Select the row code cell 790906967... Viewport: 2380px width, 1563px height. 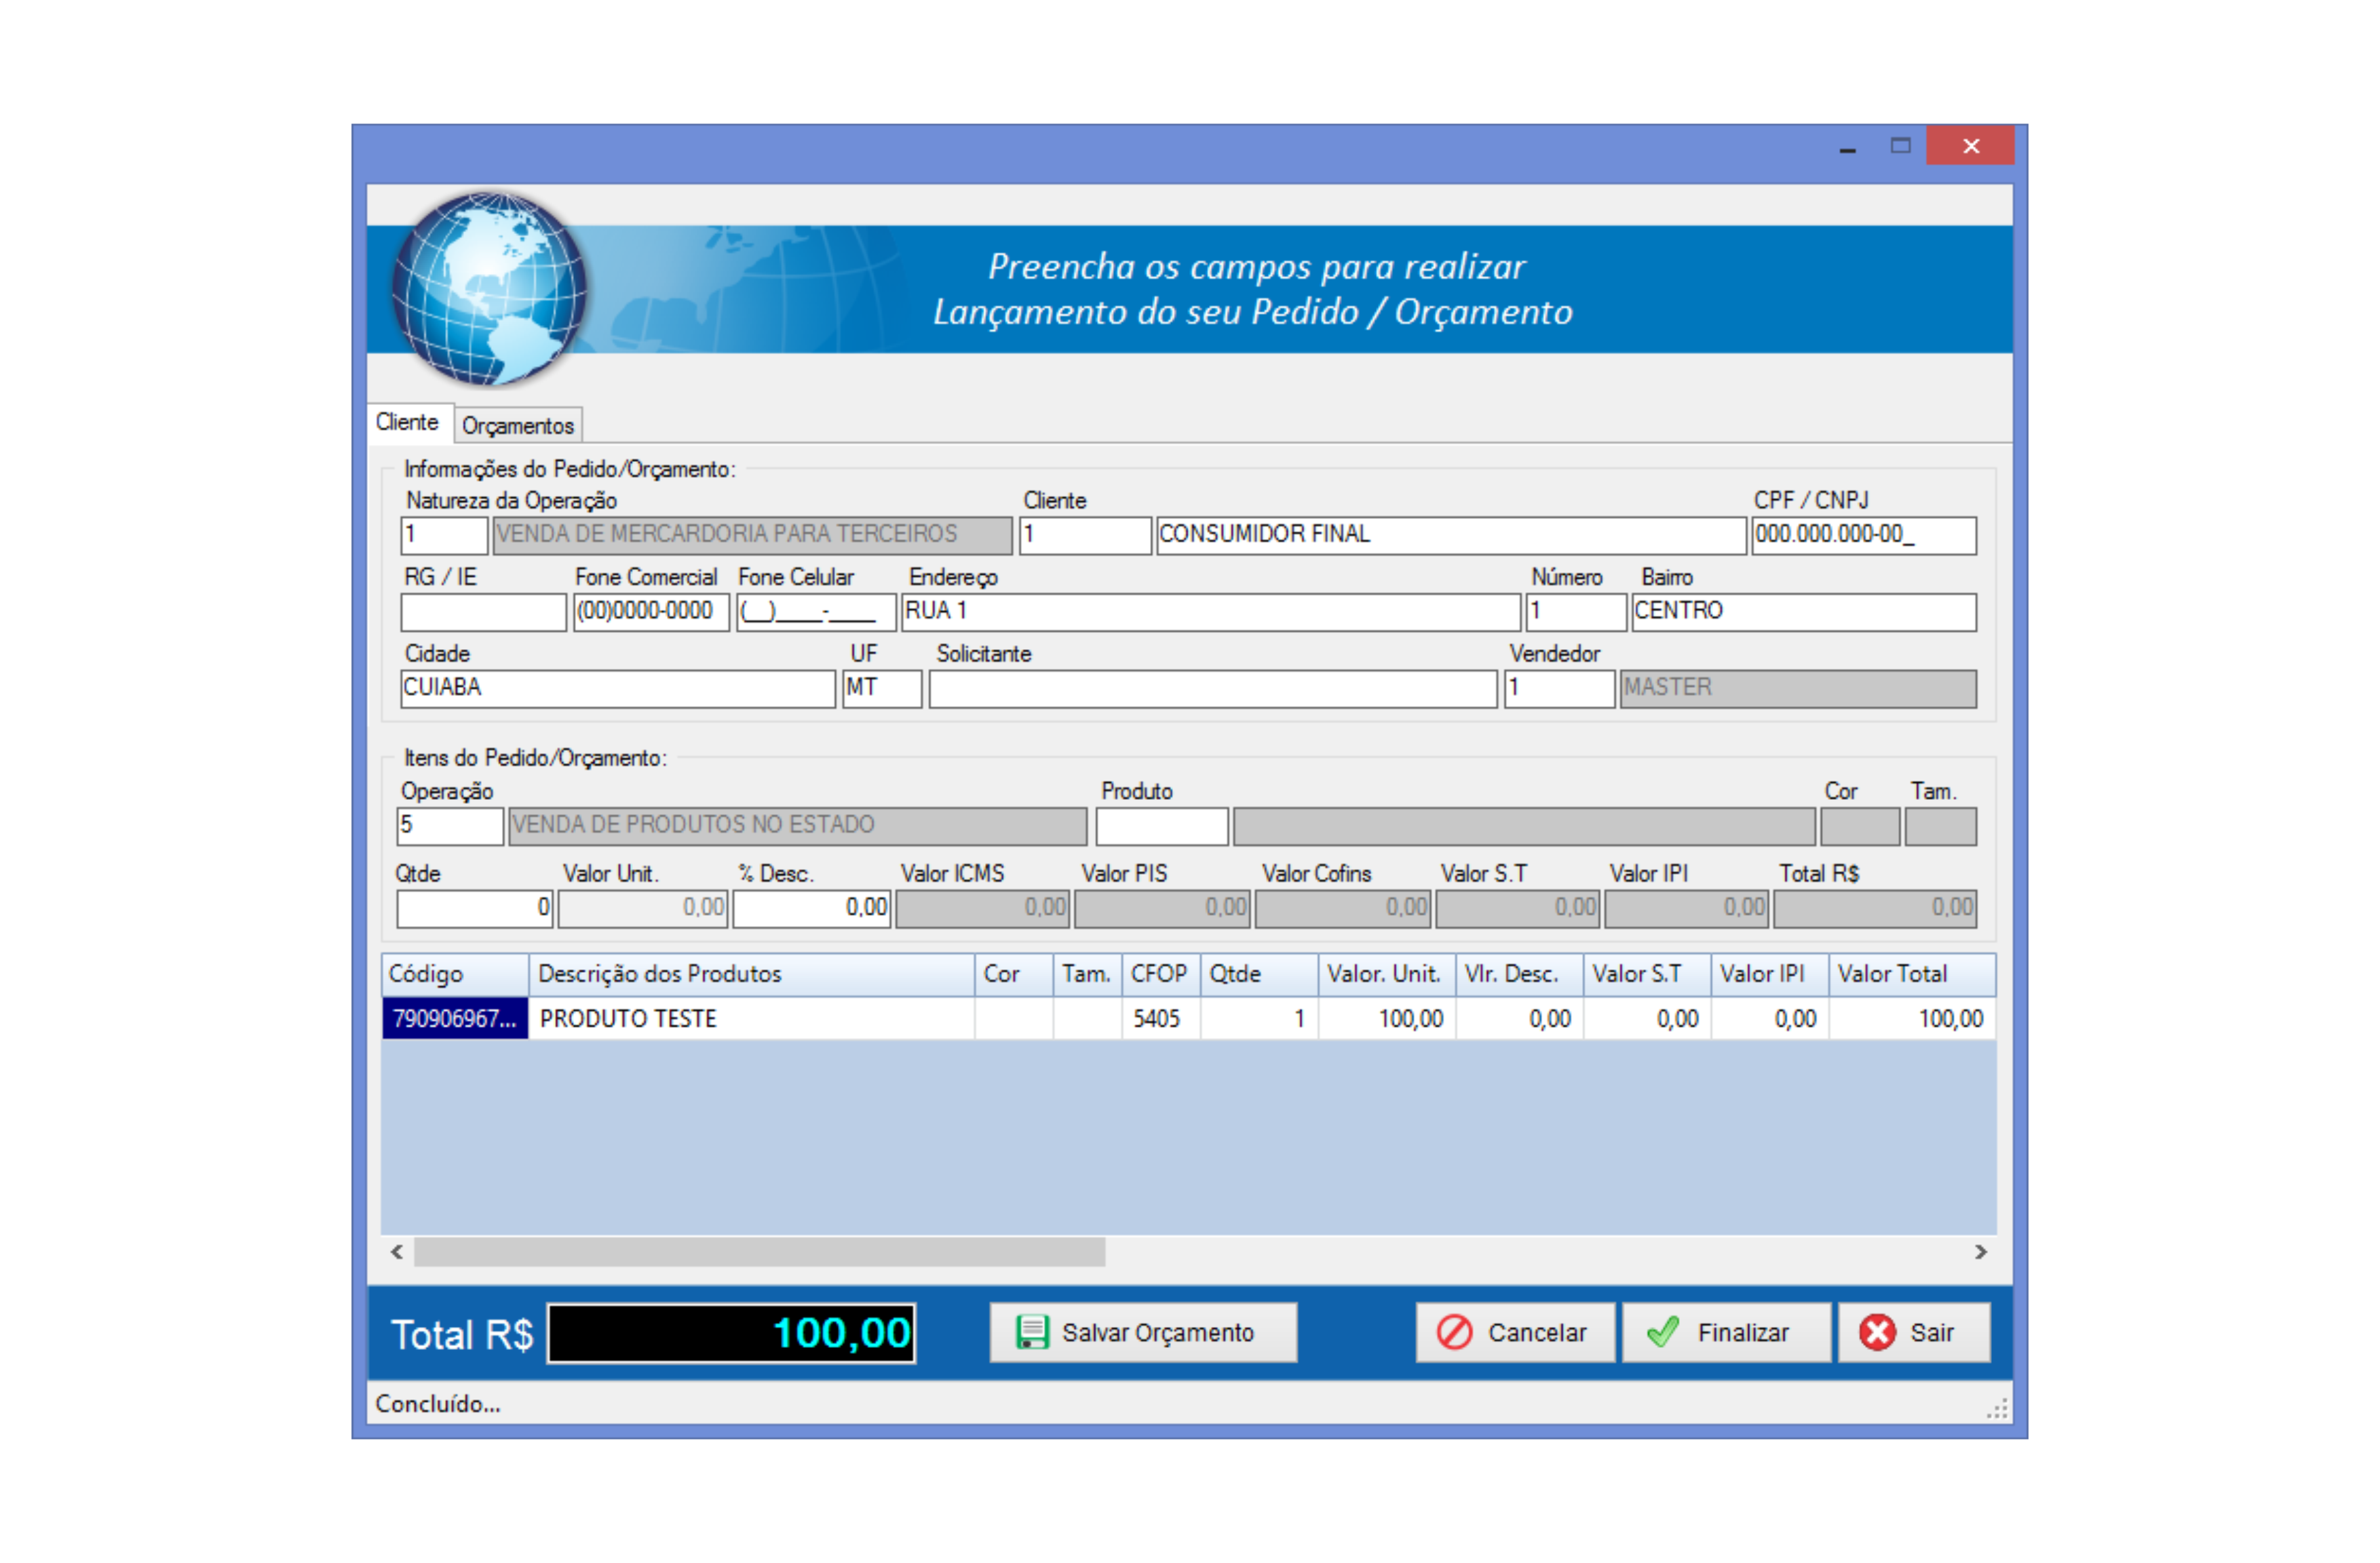point(455,1018)
